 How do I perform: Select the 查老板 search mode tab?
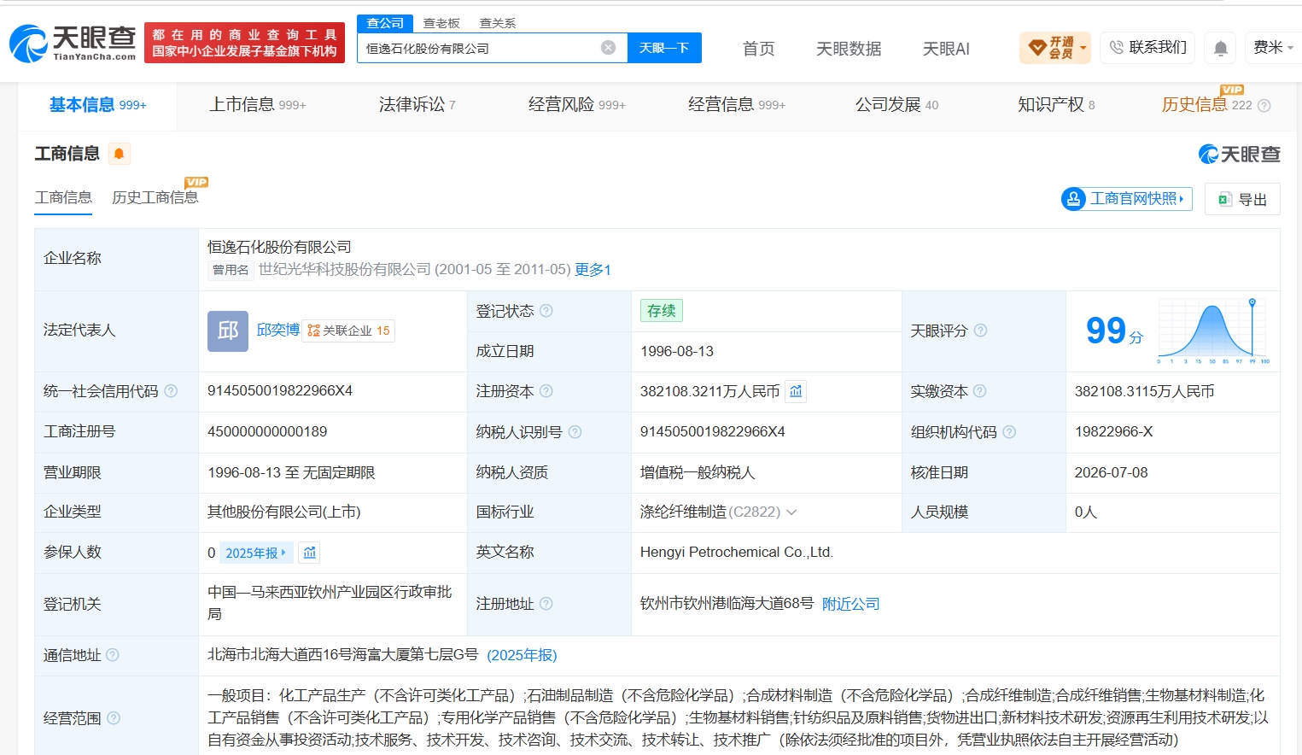click(x=441, y=23)
